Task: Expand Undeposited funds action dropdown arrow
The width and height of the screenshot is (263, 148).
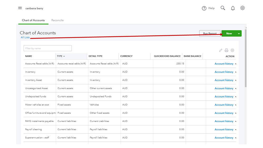Action: pyautogui.click(x=236, y=97)
